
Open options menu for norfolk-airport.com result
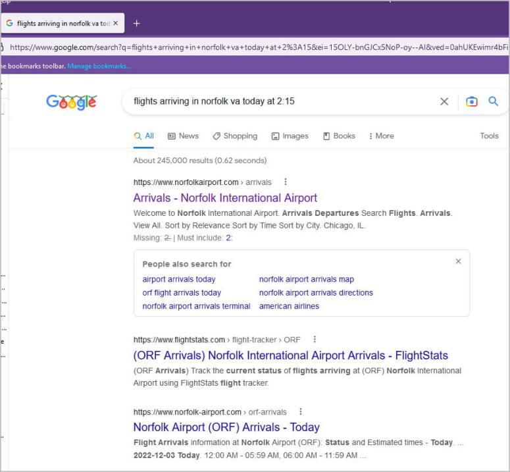[301, 412]
